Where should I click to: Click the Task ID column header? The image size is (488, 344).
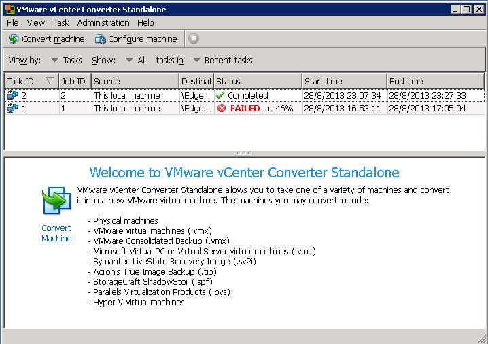point(31,82)
